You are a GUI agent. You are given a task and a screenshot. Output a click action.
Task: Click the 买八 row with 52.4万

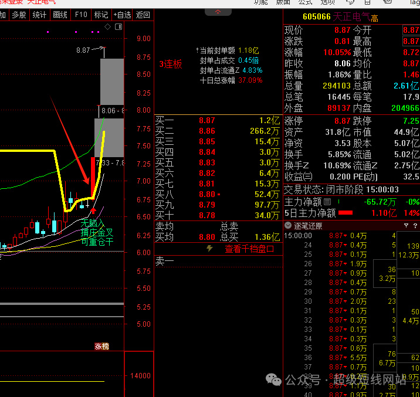click(218, 194)
